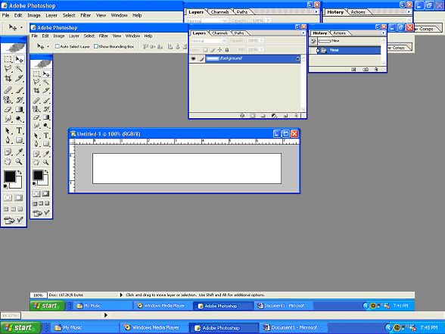The width and height of the screenshot is (445, 334).
Task: Click the black foreground color swatch in larger toolbox
Action: coord(10,176)
